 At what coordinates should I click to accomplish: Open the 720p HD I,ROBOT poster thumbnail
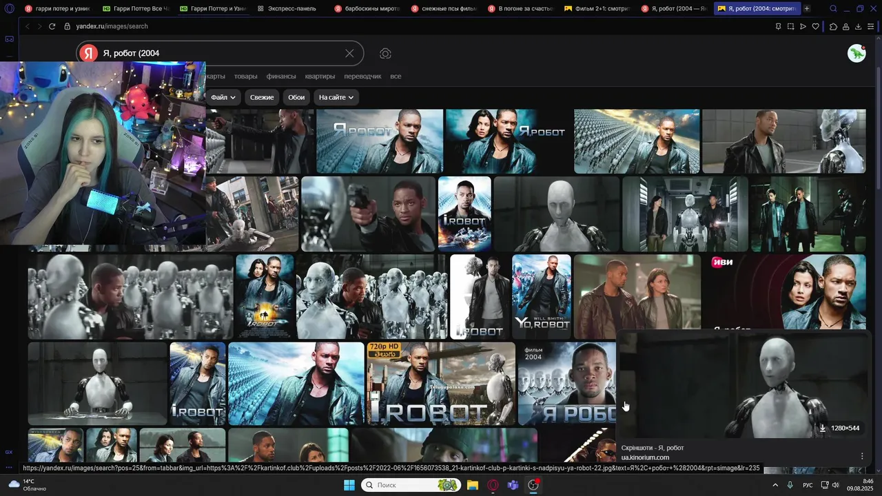[441, 384]
